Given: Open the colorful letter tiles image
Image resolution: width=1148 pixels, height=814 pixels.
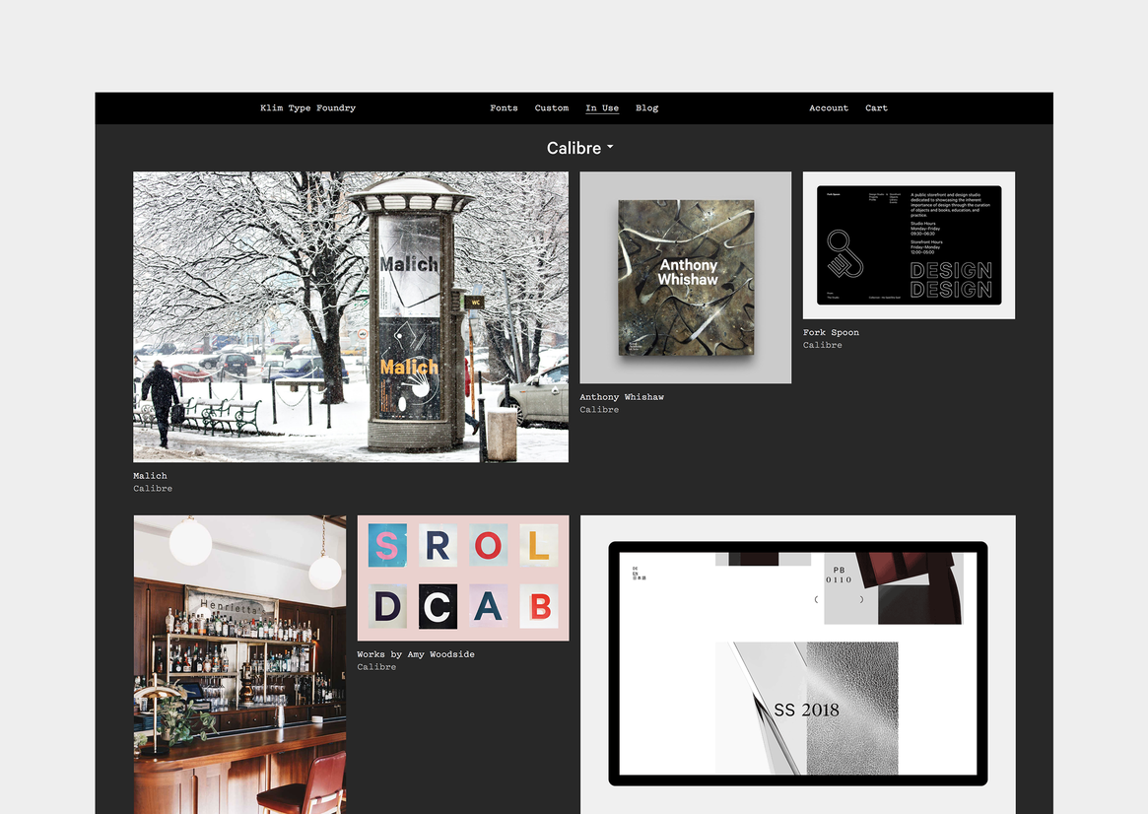Looking at the screenshot, I should (x=463, y=578).
